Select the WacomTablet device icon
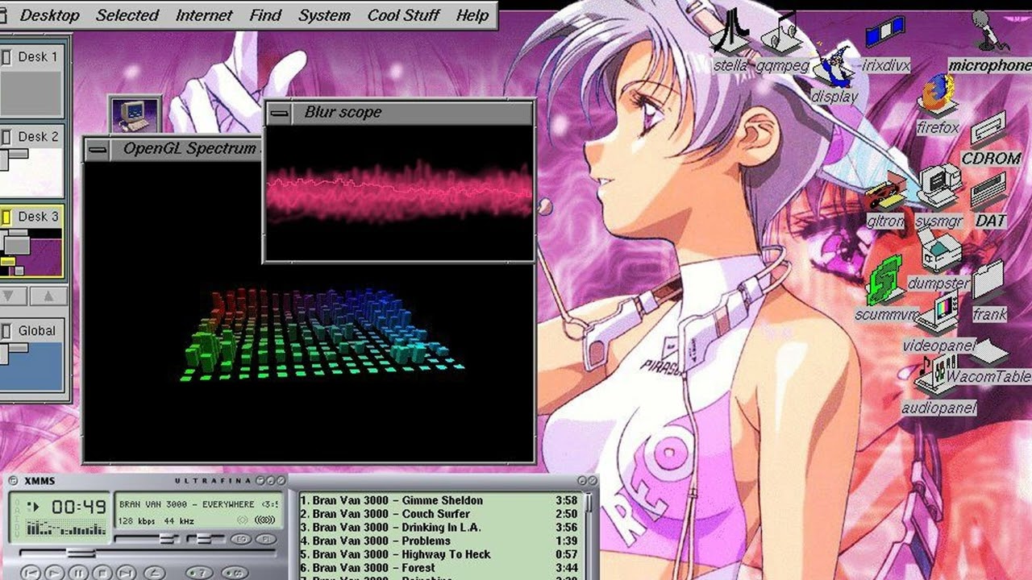The image size is (1032, 580). [988, 362]
